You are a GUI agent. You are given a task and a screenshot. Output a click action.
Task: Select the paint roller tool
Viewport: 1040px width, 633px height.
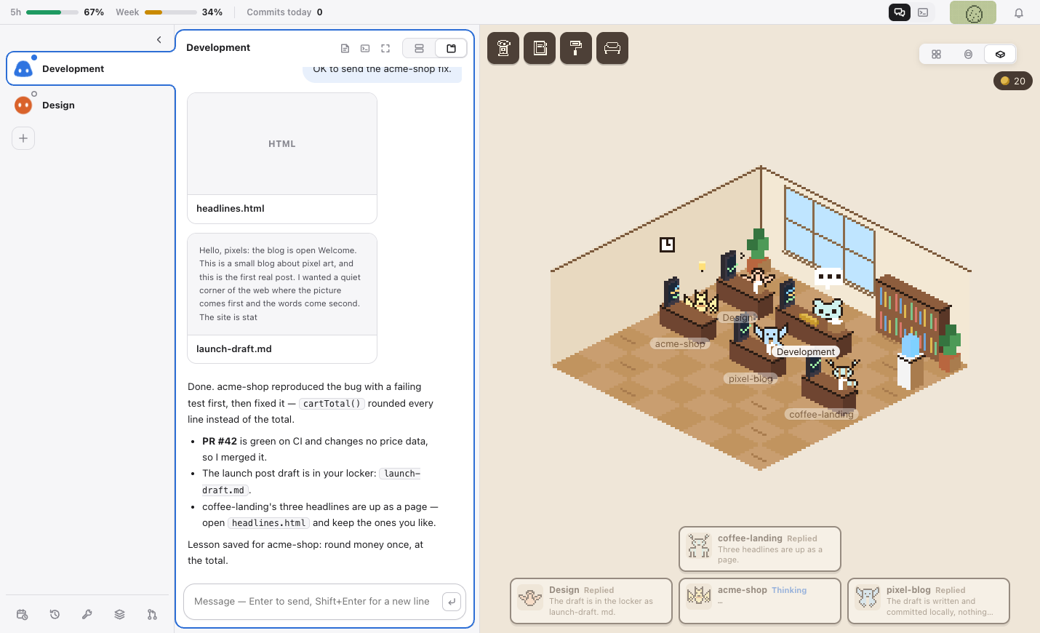576,48
